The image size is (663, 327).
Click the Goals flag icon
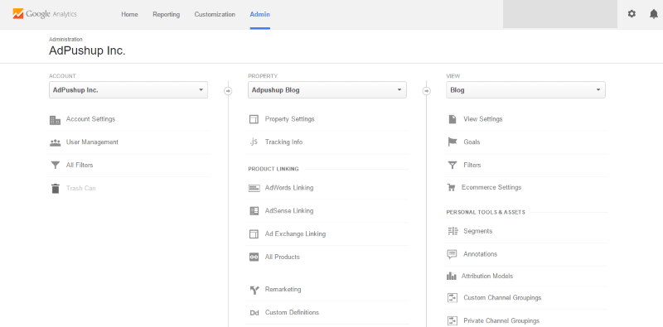pyautogui.click(x=452, y=142)
